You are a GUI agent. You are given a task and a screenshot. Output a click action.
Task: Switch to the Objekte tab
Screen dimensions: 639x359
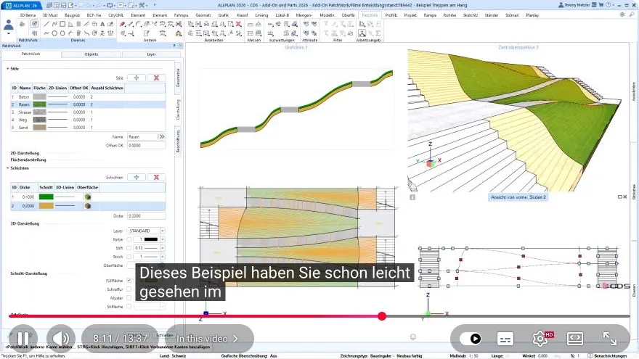pos(91,54)
